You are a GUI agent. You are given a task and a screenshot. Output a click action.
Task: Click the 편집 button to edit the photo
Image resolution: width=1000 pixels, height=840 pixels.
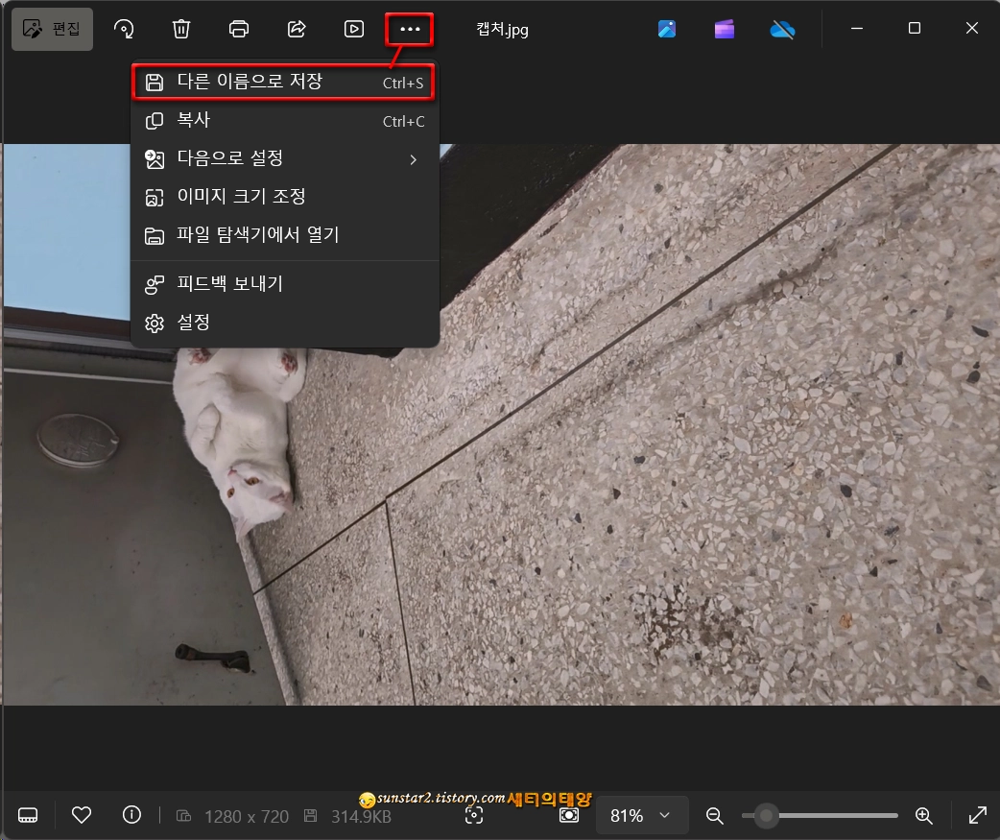52,28
